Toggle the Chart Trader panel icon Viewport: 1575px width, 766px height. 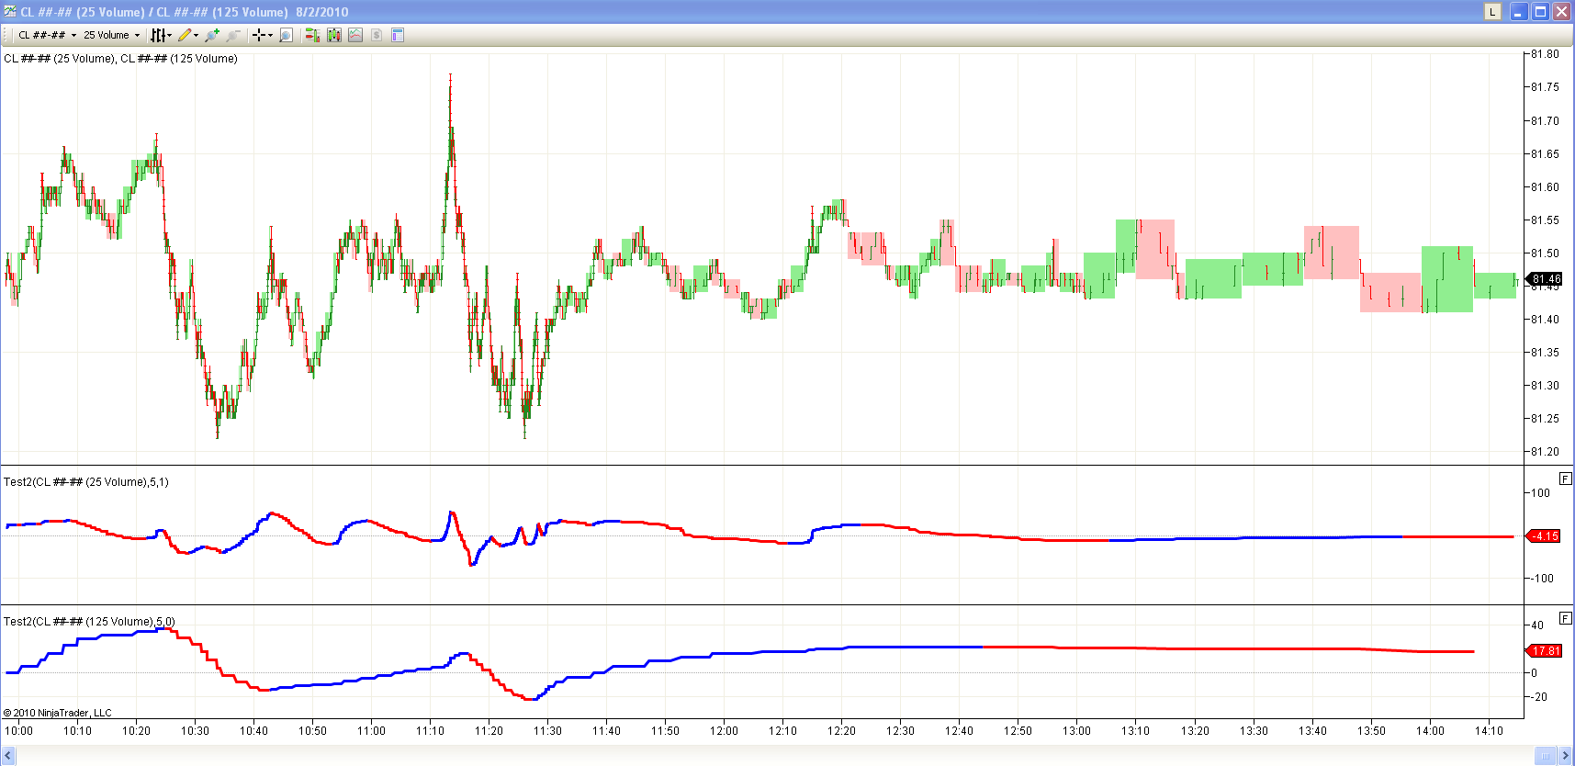pyautogui.click(x=312, y=35)
